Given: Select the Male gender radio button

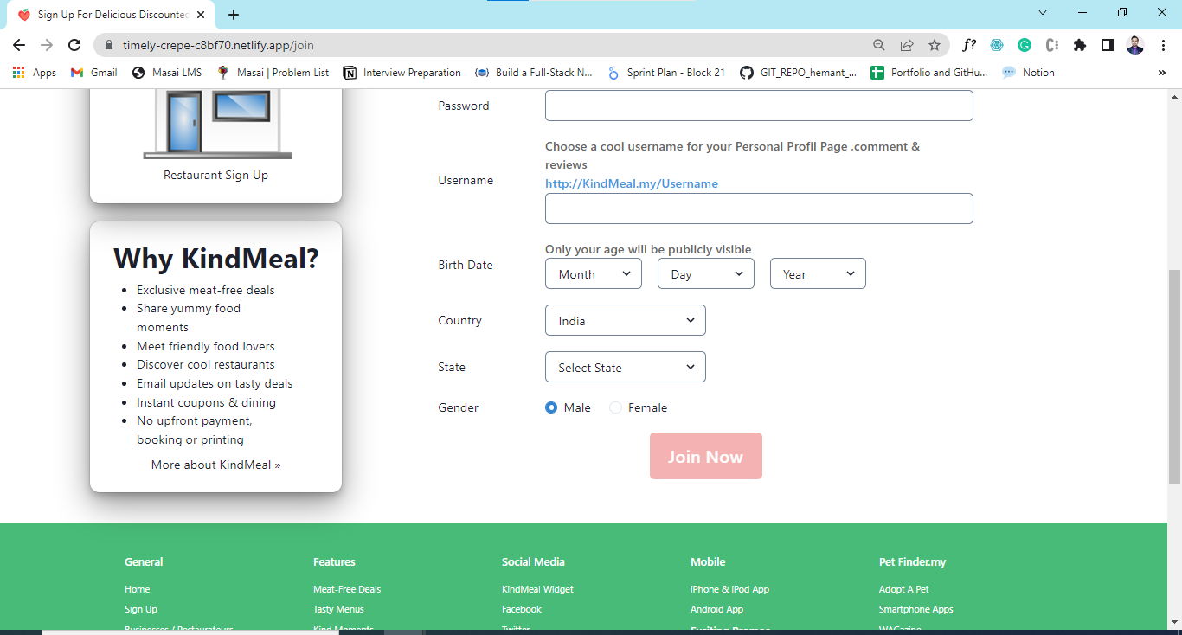Looking at the screenshot, I should point(551,407).
